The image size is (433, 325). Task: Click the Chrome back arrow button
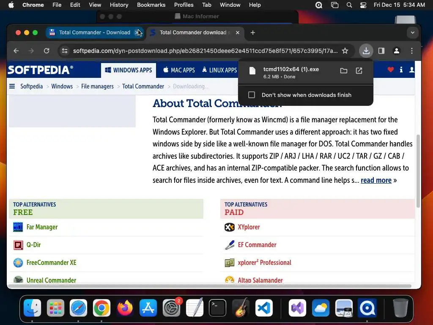pyautogui.click(x=16, y=51)
